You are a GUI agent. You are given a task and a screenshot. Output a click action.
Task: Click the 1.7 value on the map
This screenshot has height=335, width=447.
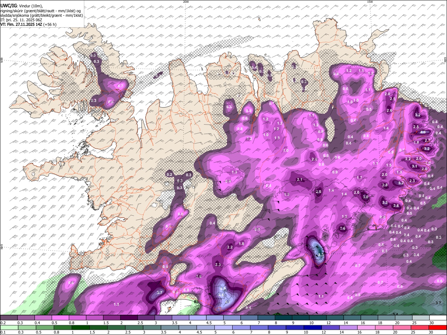click(x=359, y=178)
